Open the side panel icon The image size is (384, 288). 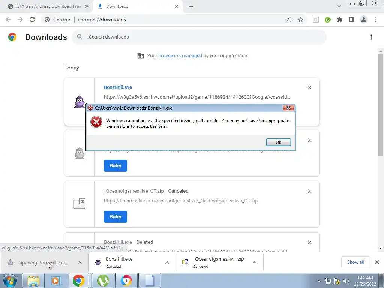click(x=352, y=19)
